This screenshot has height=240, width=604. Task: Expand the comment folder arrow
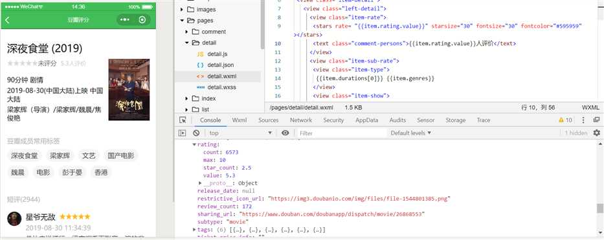click(x=186, y=32)
